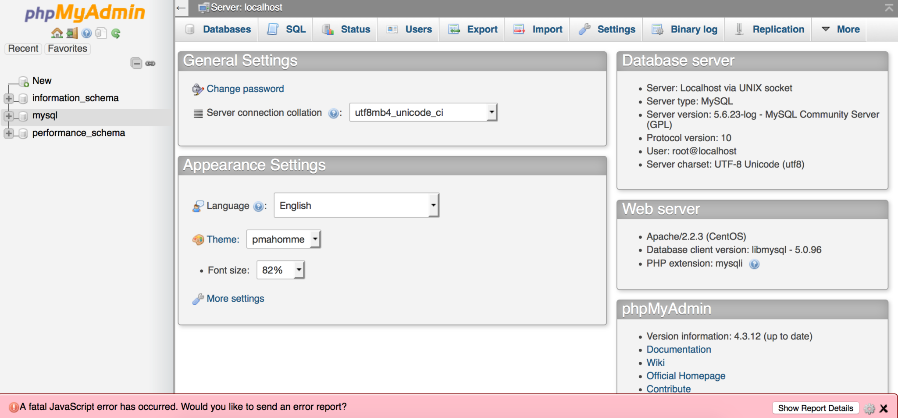Image resolution: width=898 pixels, height=418 pixels.
Task: Click the sidebar documentation (pages) icon
Action: point(101,33)
